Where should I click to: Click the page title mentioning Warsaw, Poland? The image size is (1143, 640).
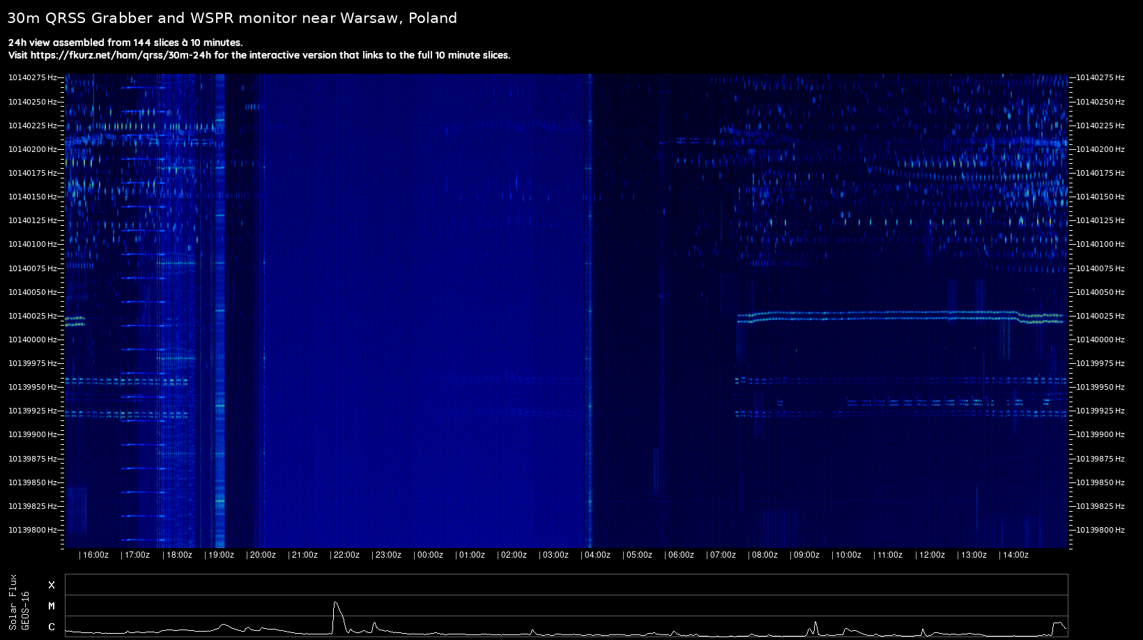tap(232, 18)
